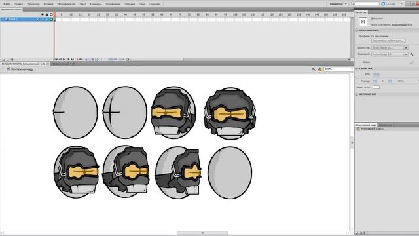Toggle the loop playback icon
419x236 pixels.
(x=81, y=60)
